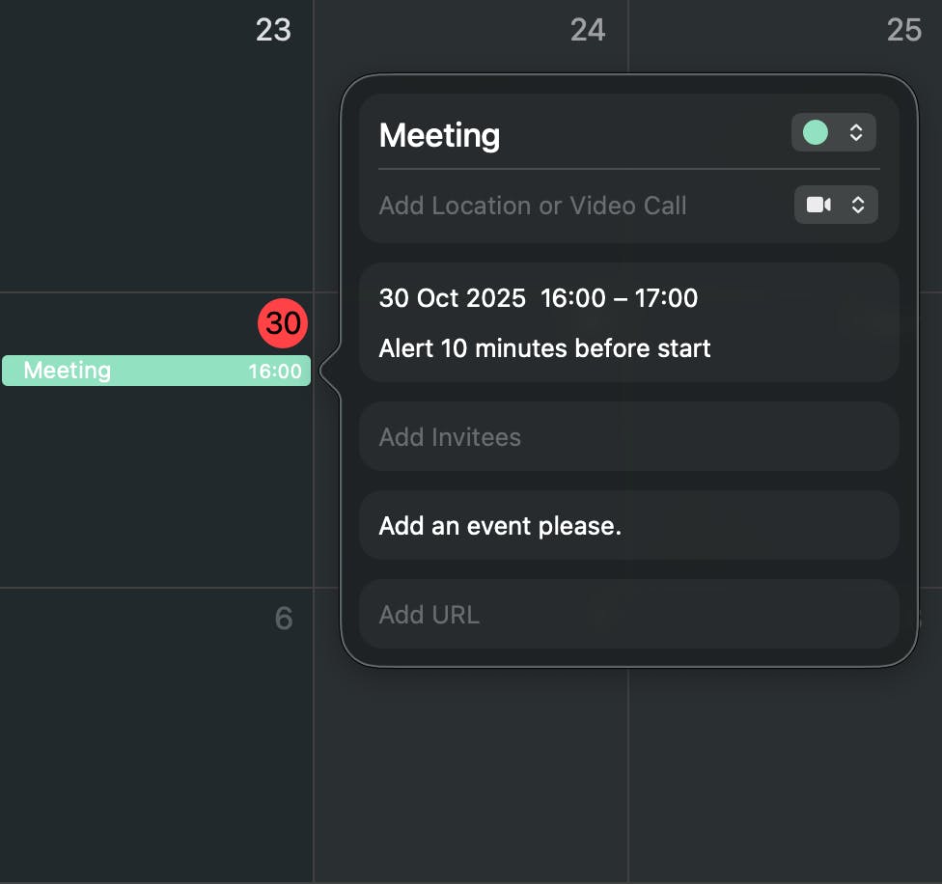Select day 24 in the calendar
The height and width of the screenshot is (884, 942).
(x=588, y=29)
